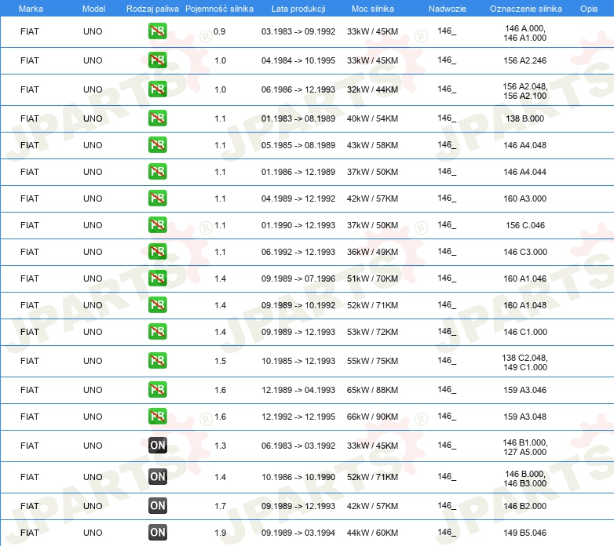Click the ON icon in the 146 B.000 row
Viewport: 614px width, 546px height.
point(157,477)
